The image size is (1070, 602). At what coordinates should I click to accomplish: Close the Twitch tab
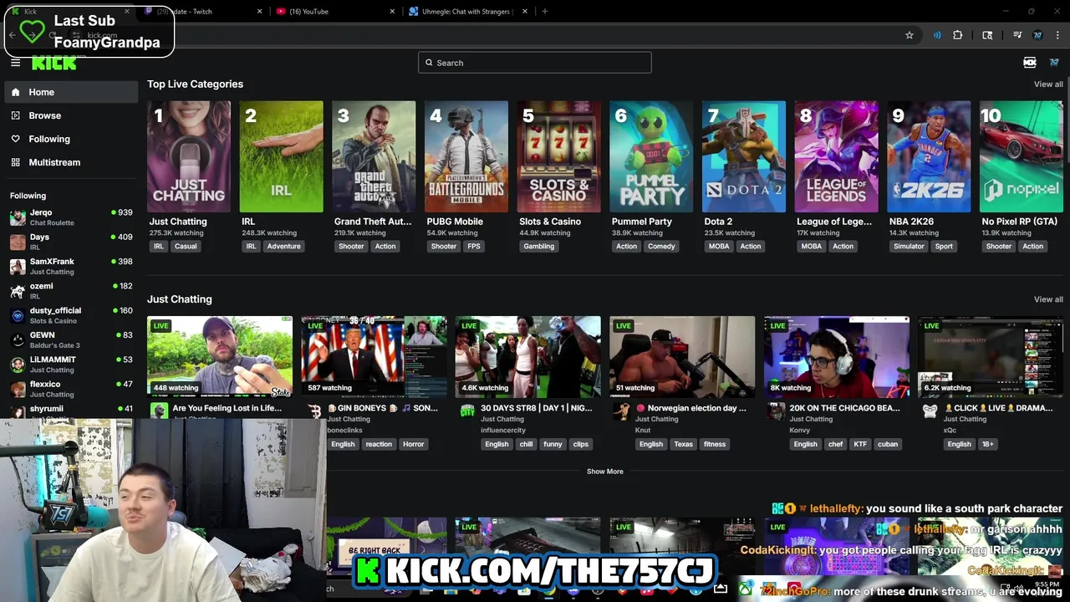click(x=260, y=12)
